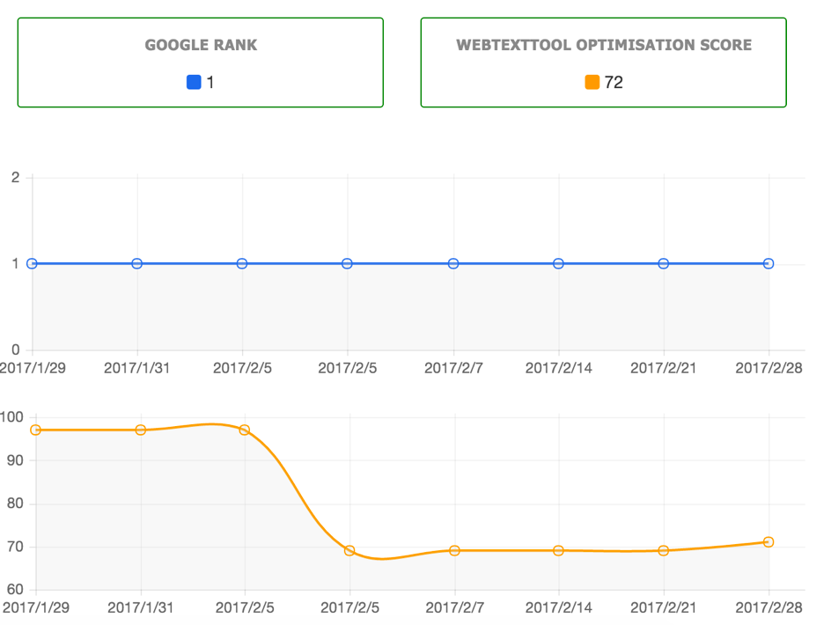
Task: Select the GOOGLE RANK card heading
Action: [x=201, y=45]
